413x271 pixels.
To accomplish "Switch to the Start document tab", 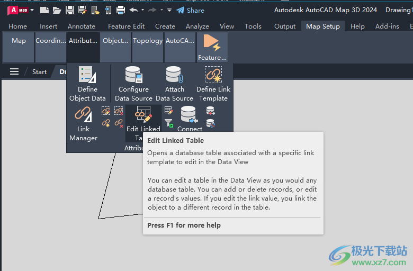I will click(x=39, y=72).
